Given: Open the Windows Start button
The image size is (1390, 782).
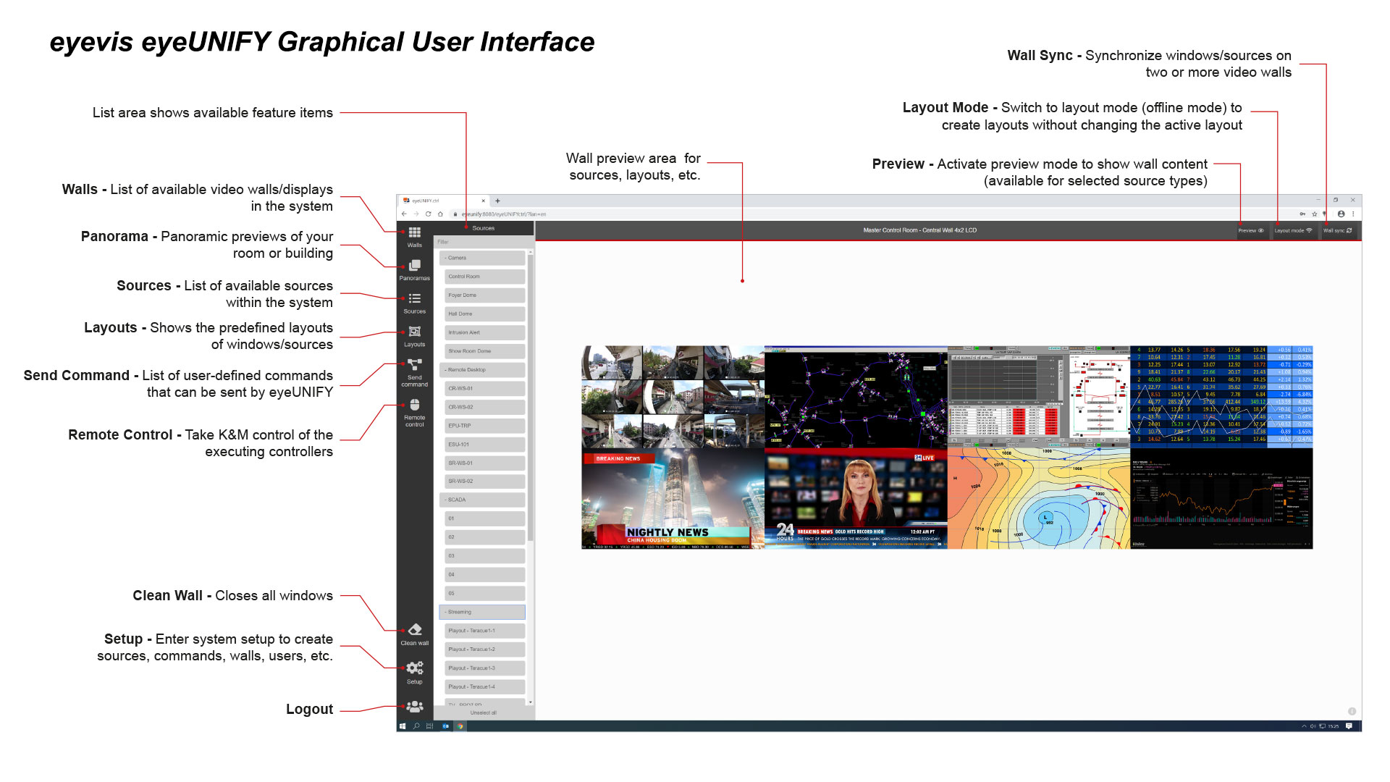Looking at the screenshot, I should point(403,726).
